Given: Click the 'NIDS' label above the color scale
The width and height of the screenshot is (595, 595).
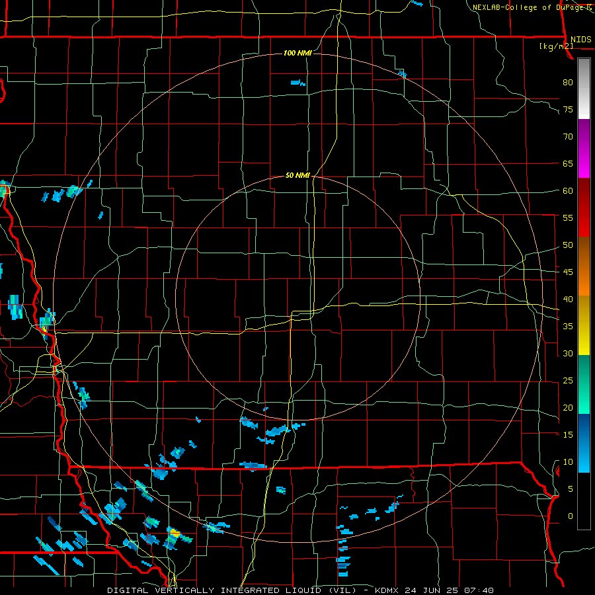Looking at the screenshot, I should (581, 40).
